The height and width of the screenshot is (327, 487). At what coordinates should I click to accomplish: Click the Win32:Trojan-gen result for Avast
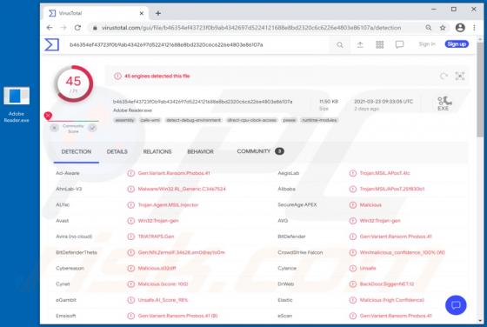click(x=158, y=221)
